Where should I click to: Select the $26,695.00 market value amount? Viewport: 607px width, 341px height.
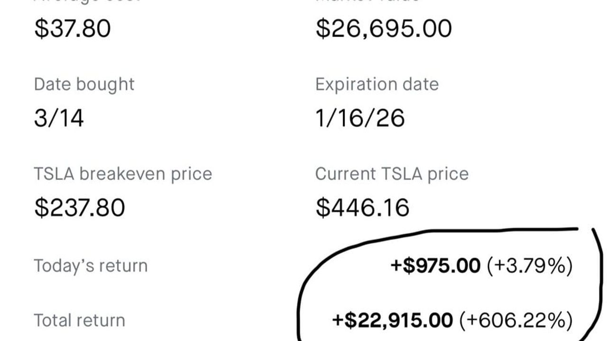click(x=384, y=28)
